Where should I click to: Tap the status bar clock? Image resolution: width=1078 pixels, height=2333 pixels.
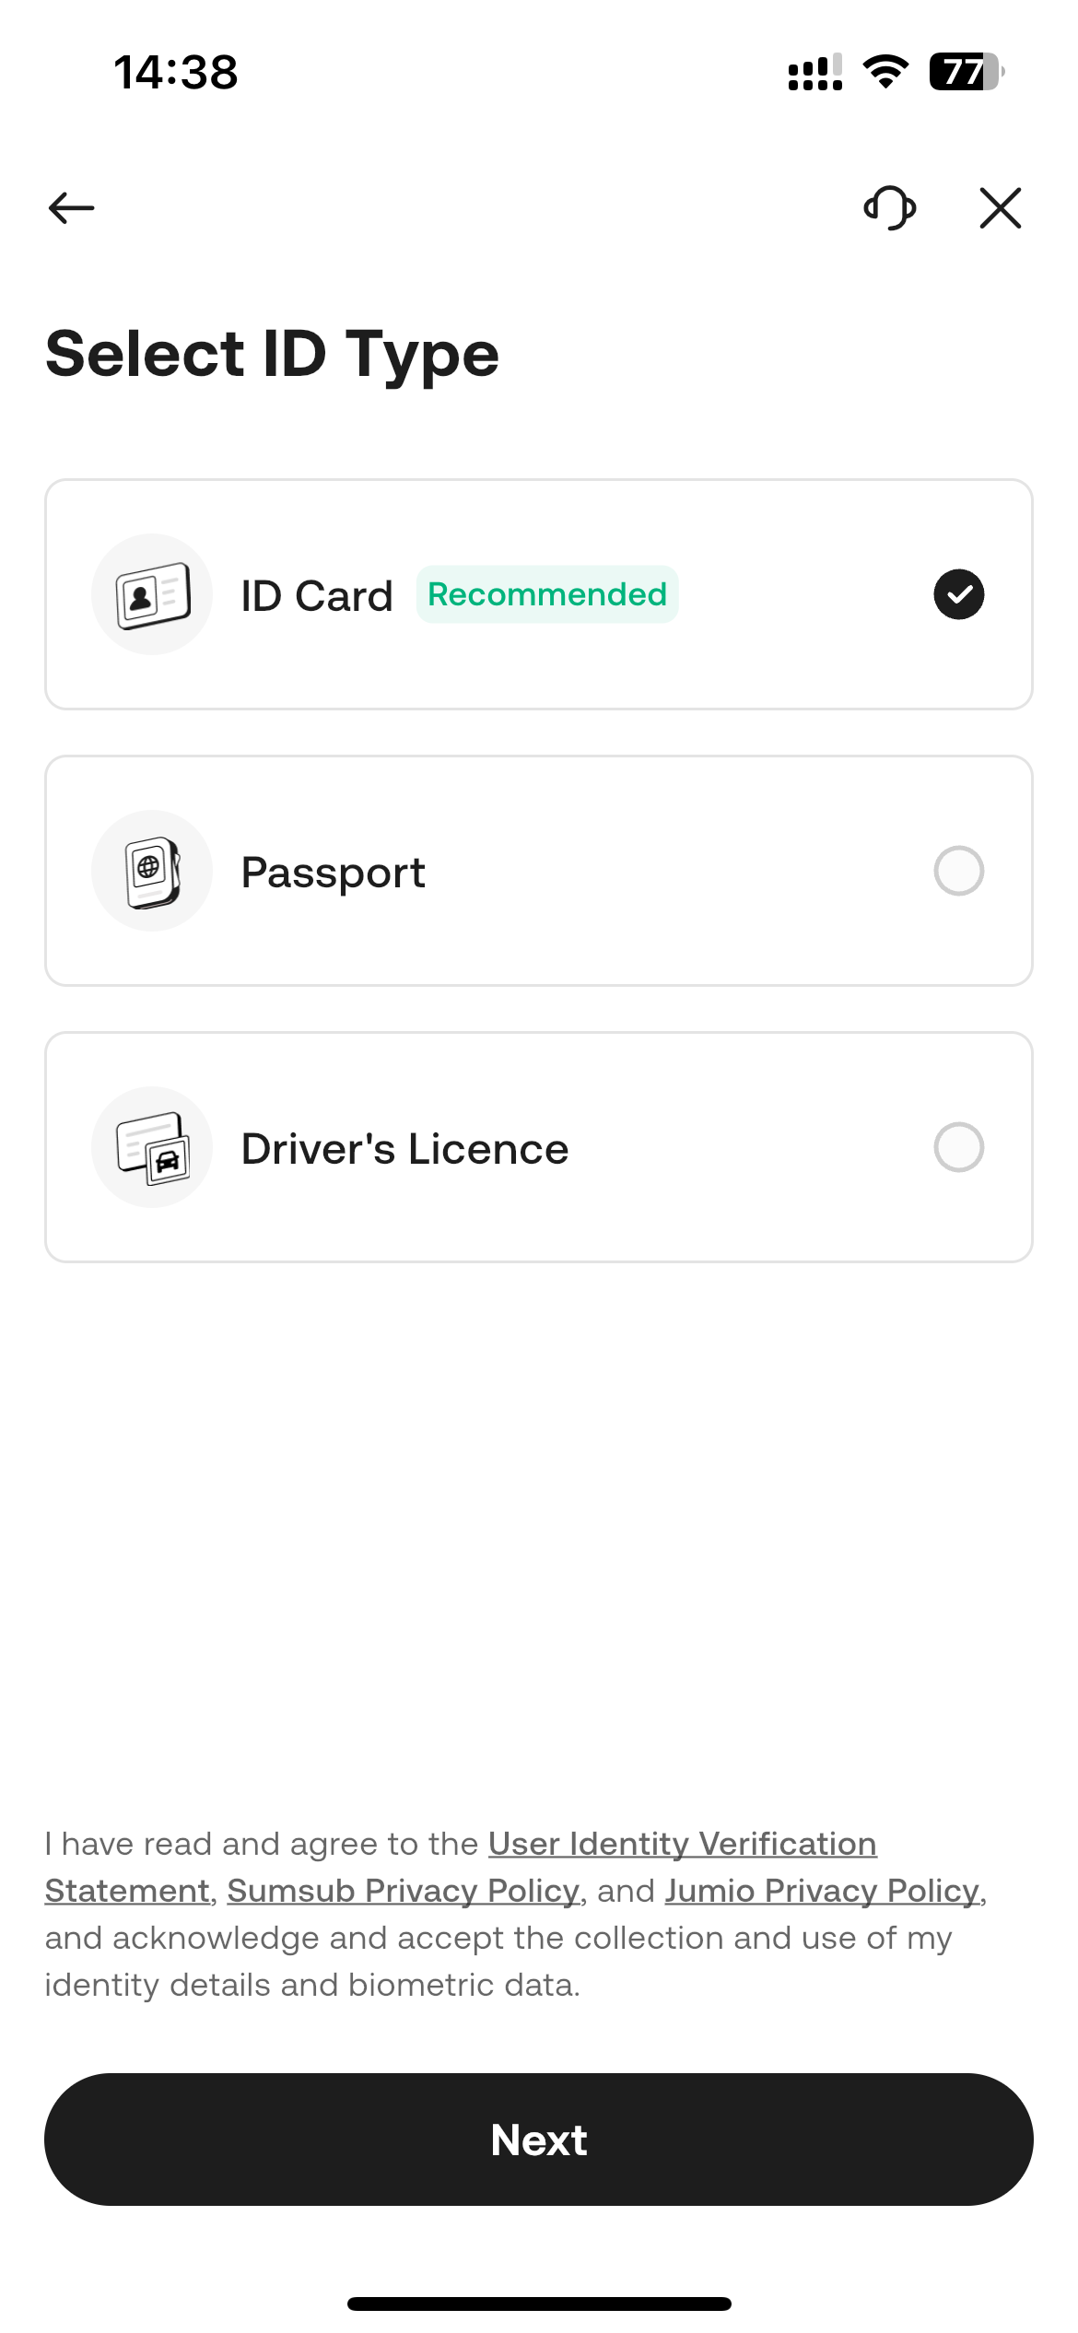coord(176,72)
